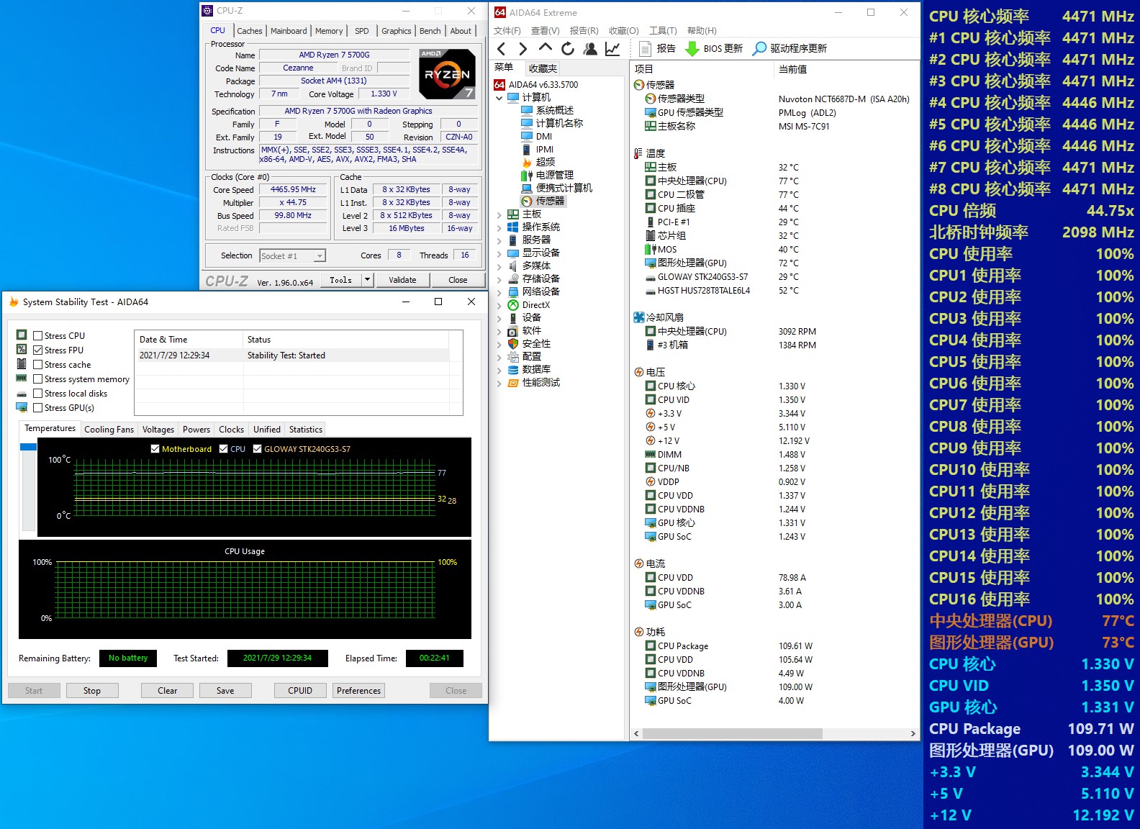Select 电源管理 in the AIDA64 tree
This screenshot has width=1140, height=829.
click(554, 175)
